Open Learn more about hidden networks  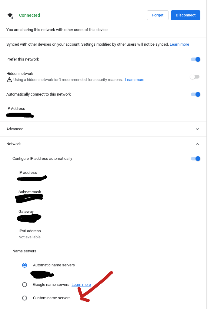tap(135, 79)
